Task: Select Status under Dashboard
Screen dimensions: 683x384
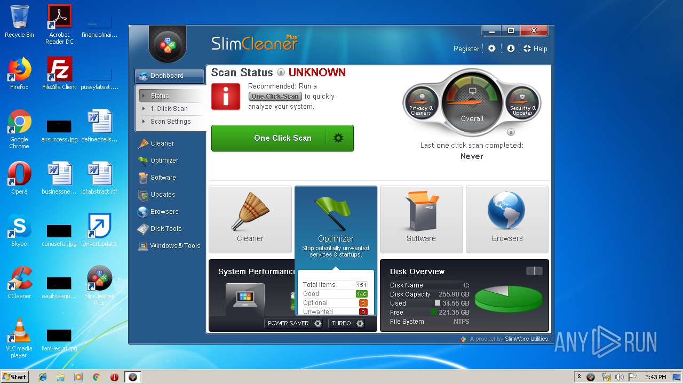Action: pos(171,96)
